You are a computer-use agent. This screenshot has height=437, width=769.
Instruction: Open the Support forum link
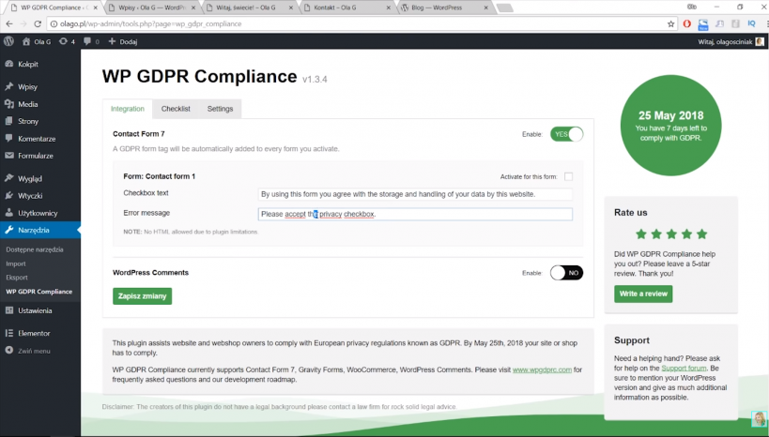(684, 368)
